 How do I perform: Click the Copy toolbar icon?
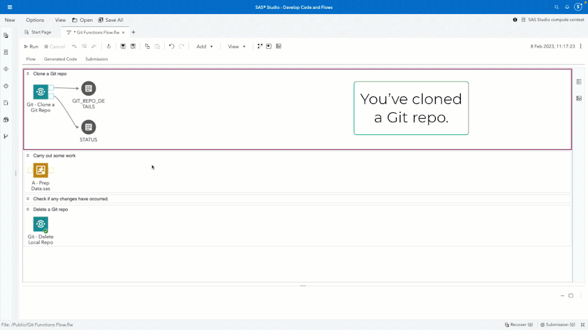(147, 46)
